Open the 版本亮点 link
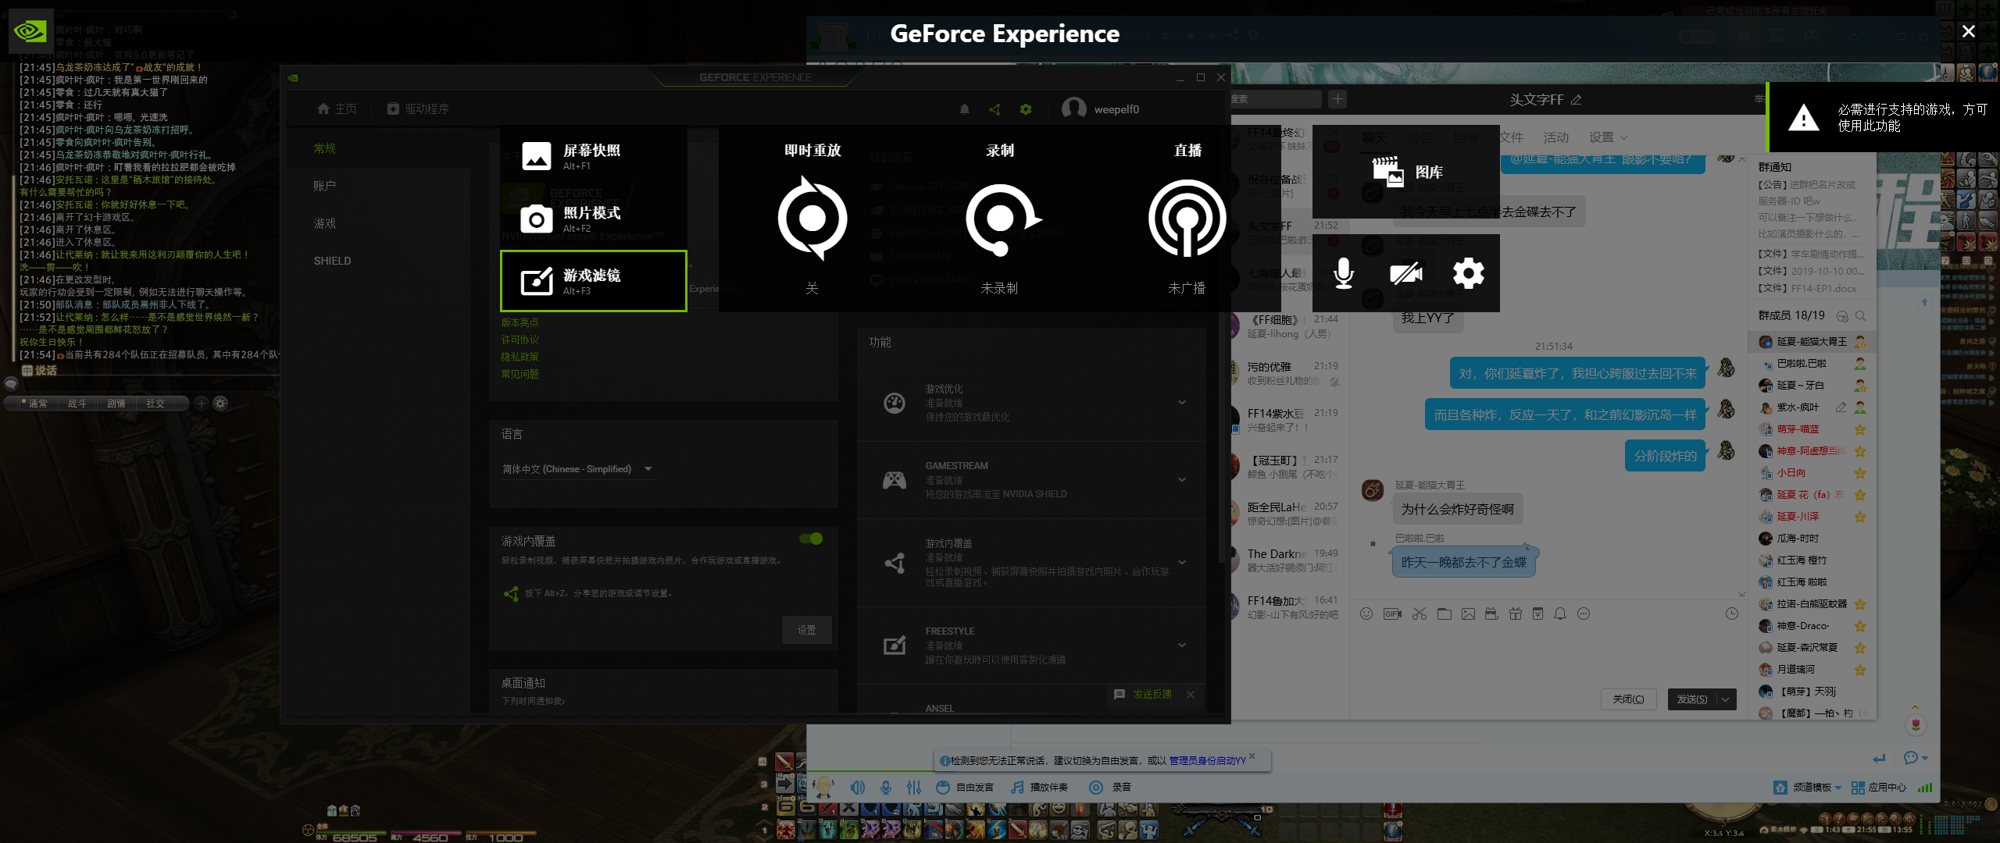 coord(520,322)
